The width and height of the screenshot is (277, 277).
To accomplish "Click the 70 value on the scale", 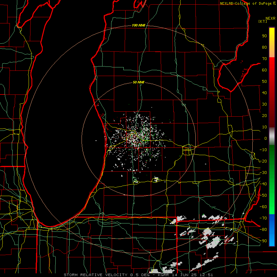I will pos(264,59).
